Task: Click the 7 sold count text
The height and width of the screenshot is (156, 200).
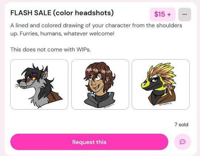Action: coord(182,125)
